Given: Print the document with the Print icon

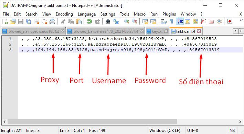Looking at the screenshot, I should click(x=52, y=21).
